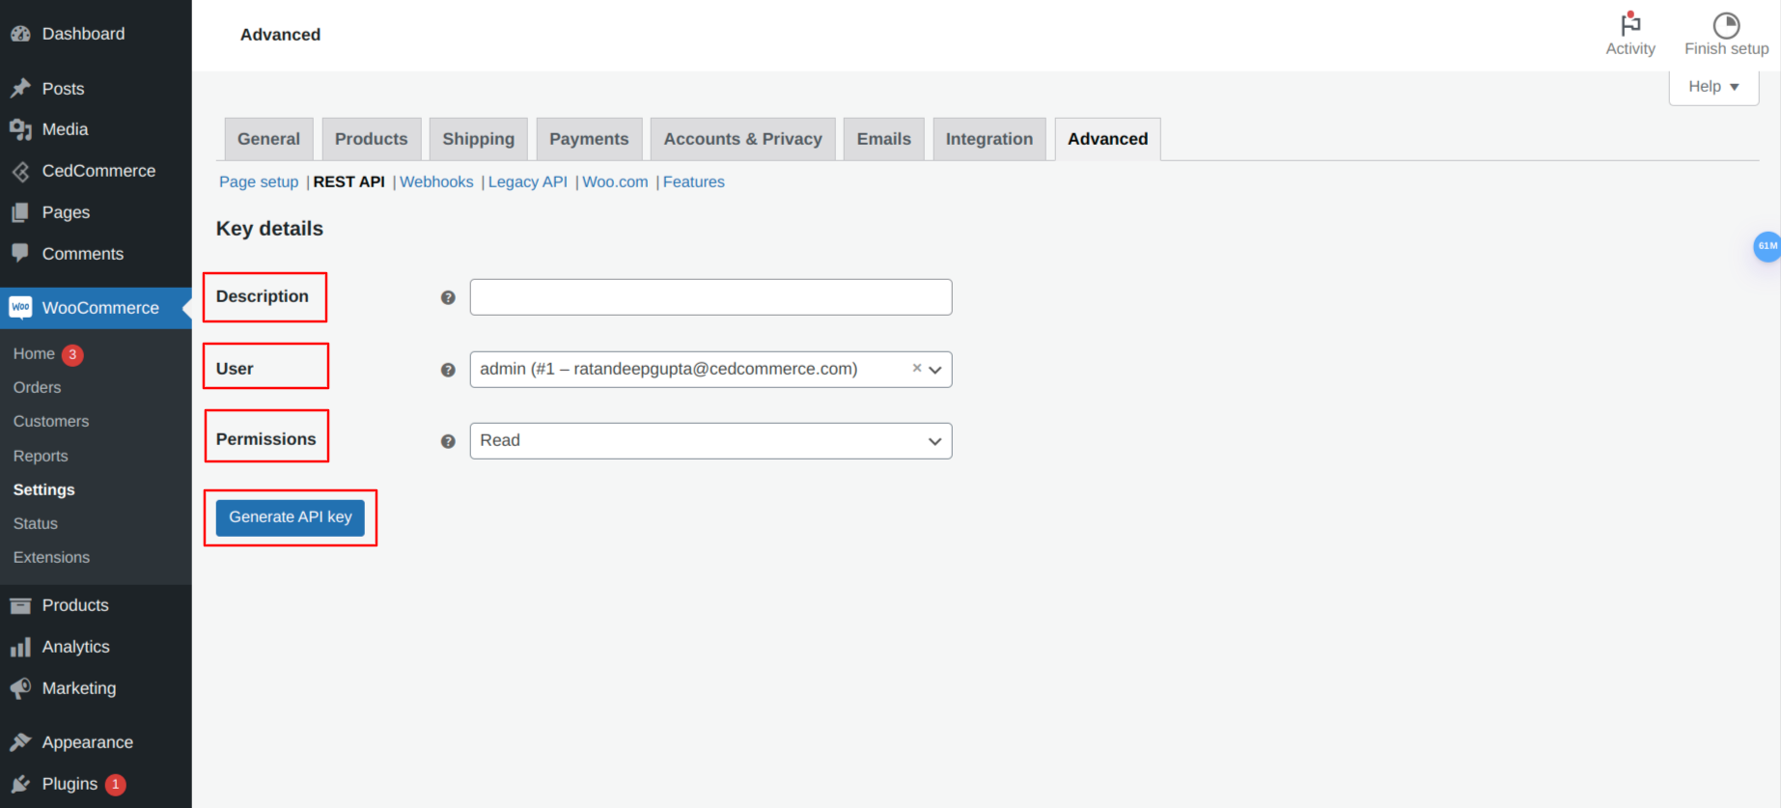Expand the User dropdown

click(934, 370)
